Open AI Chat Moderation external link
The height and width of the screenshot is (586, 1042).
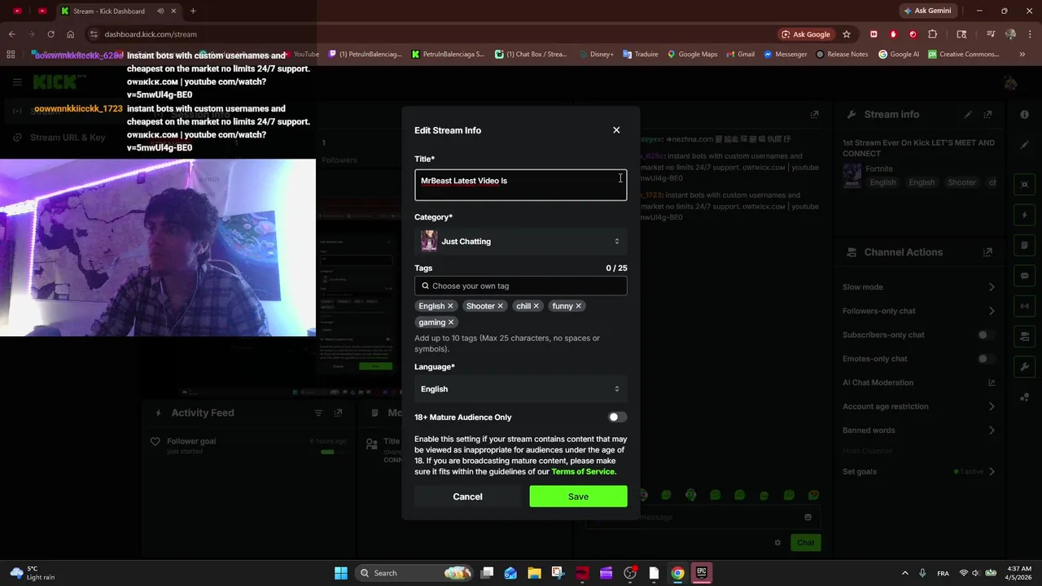(x=992, y=383)
